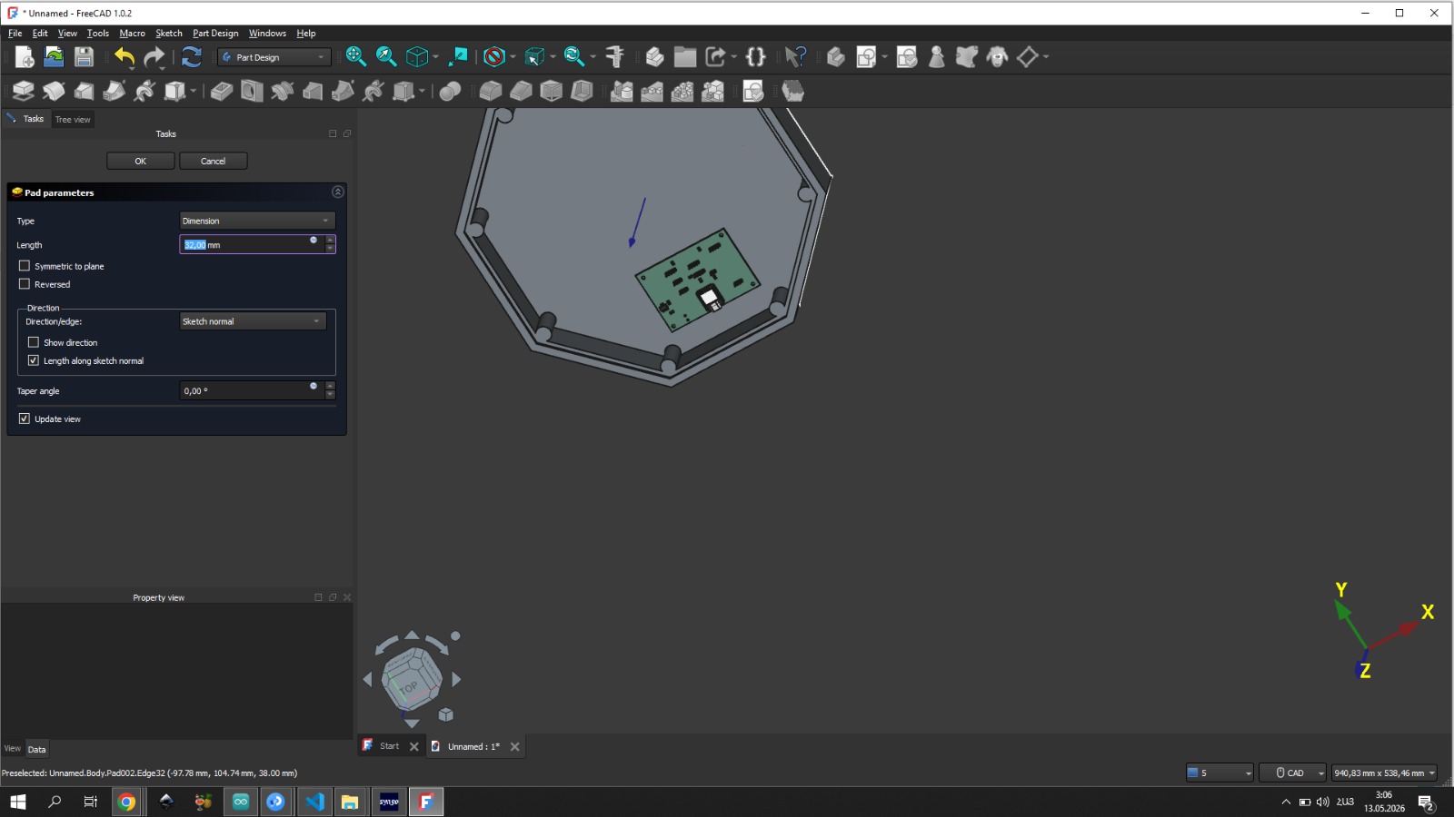Open the dimension units dropdown in status bar
1454x817 pixels.
1384,773
